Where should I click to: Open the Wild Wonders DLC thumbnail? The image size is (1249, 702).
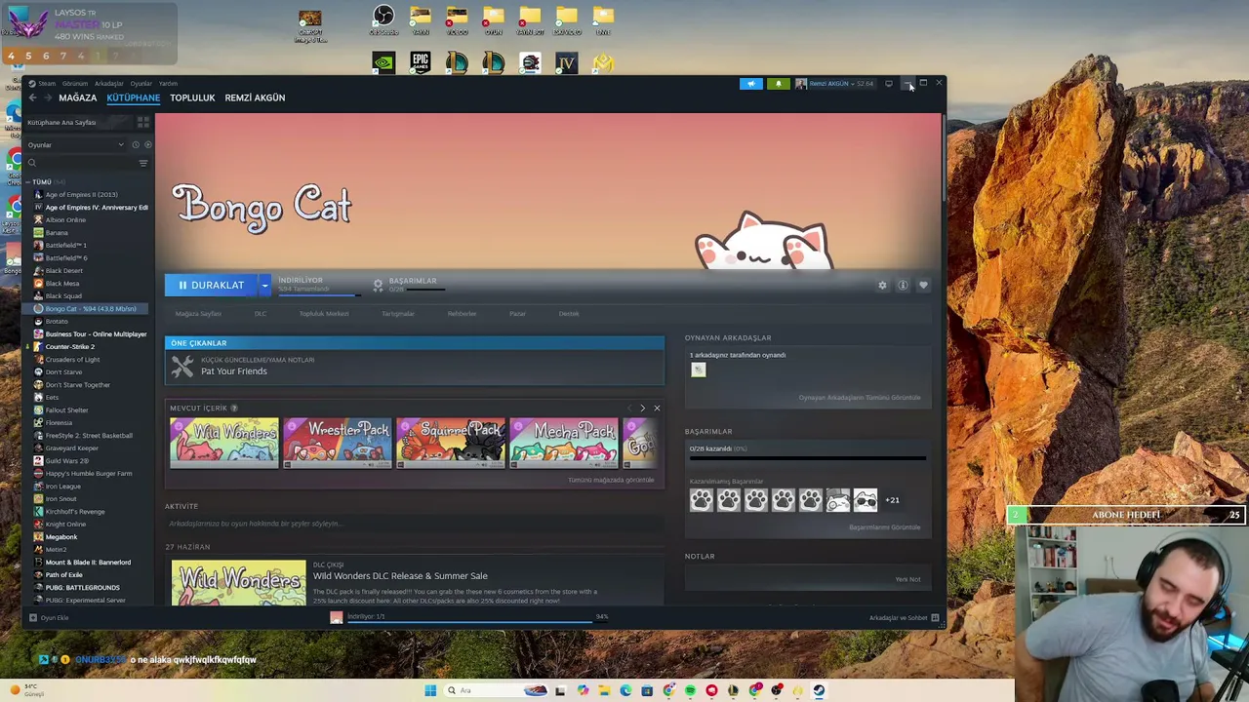tap(224, 443)
